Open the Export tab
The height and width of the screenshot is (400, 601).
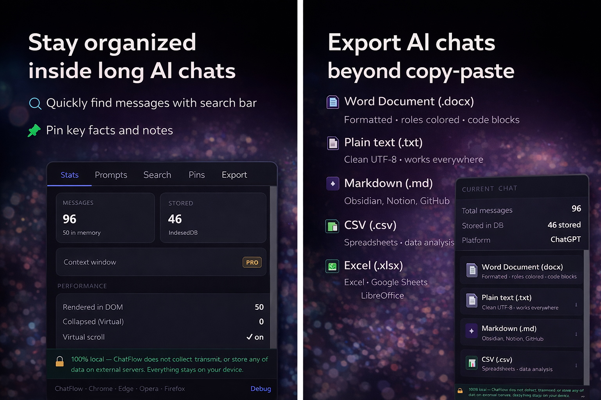tap(234, 175)
